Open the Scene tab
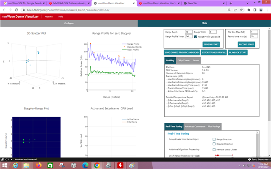This screenshot has height=169, width=271. (x=196, y=60)
